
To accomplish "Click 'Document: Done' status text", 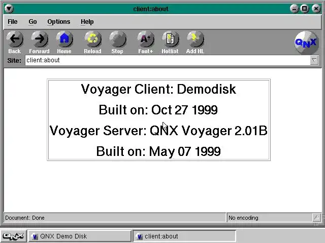I will click(25, 218).
